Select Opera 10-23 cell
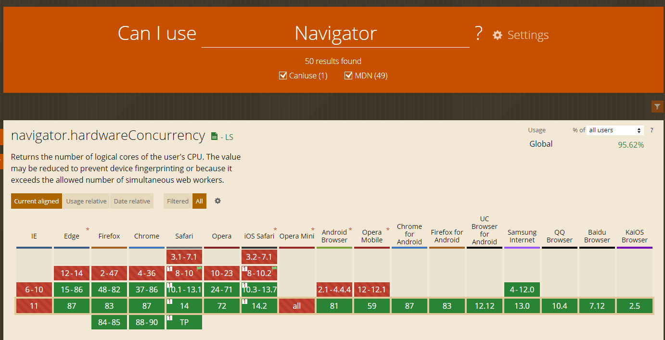This screenshot has width=665, height=340. pos(222,273)
